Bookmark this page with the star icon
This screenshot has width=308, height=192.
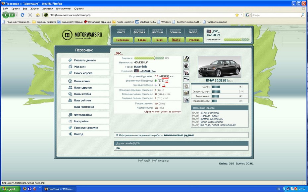coord(237,15)
